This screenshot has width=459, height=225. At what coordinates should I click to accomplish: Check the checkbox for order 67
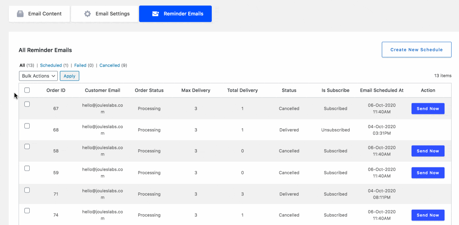(27, 104)
